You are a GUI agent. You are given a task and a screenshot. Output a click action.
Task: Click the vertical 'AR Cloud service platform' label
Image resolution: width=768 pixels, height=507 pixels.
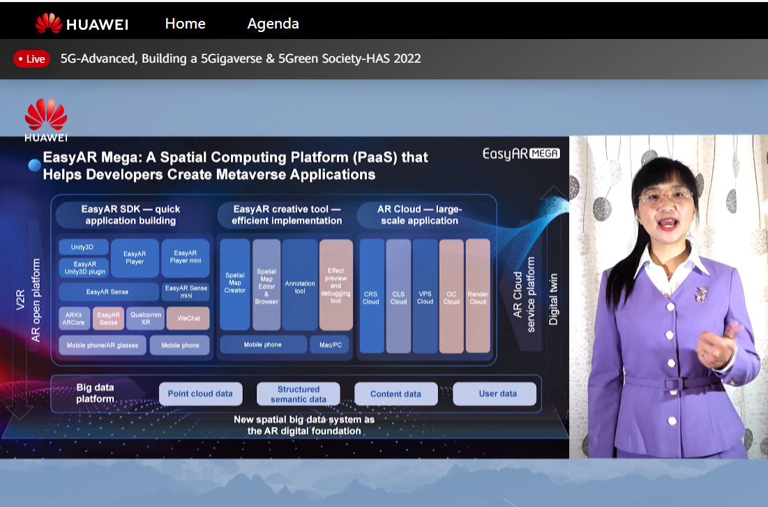(524, 295)
